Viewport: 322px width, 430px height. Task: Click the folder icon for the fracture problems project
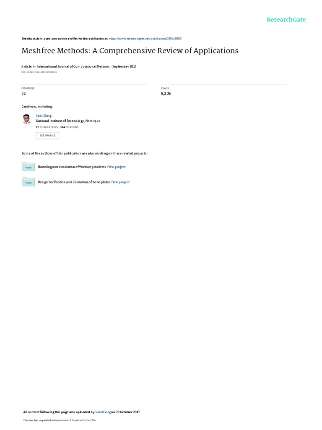[29, 167]
